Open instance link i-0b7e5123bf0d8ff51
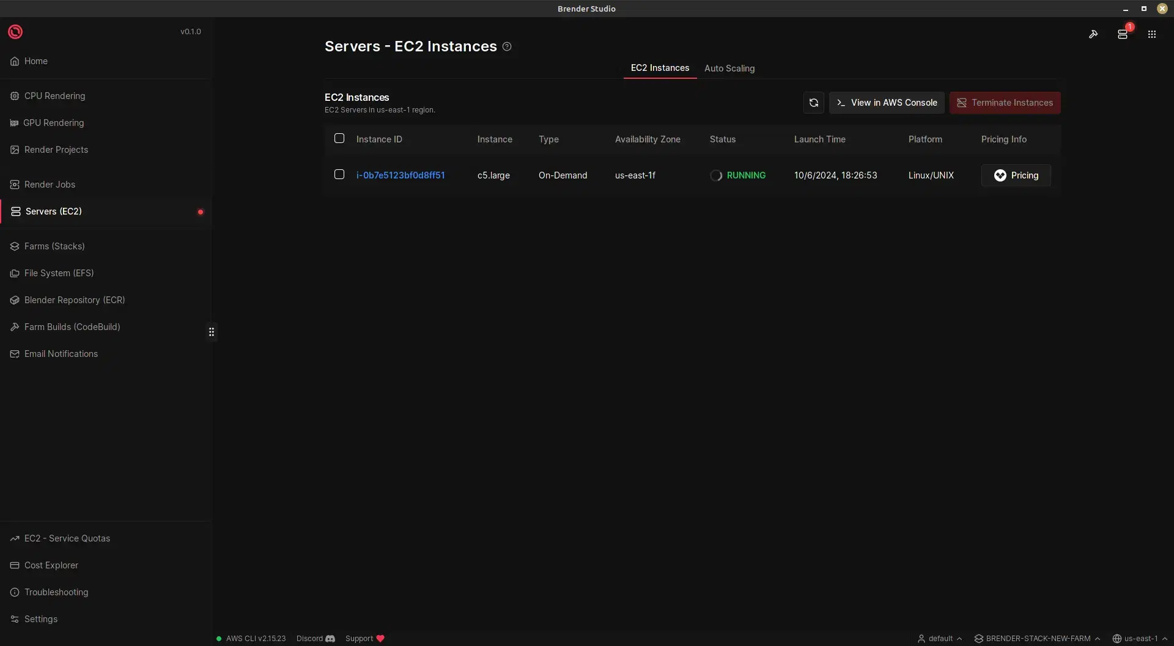The height and width of the screenshot is (646, 1174). pos(400,175)
